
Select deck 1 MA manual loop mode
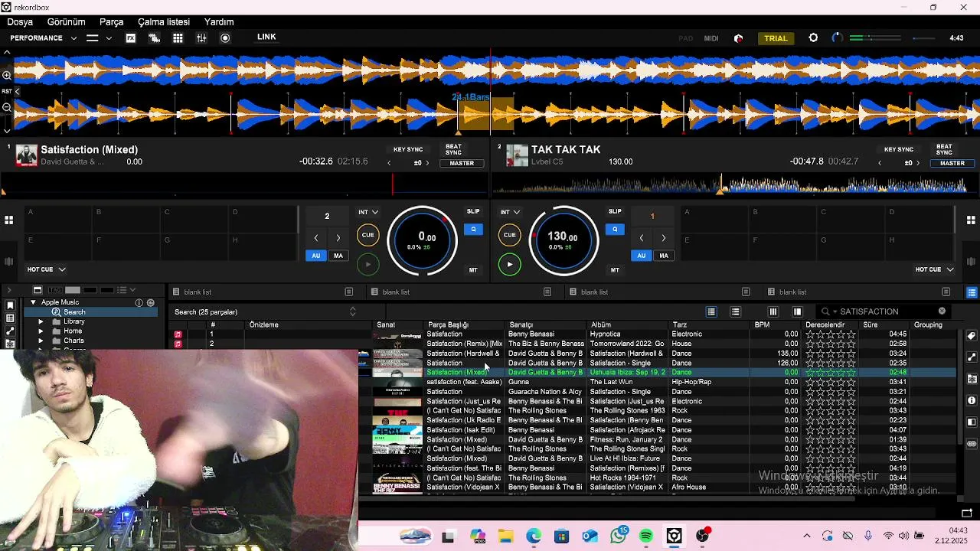point(338,256)
